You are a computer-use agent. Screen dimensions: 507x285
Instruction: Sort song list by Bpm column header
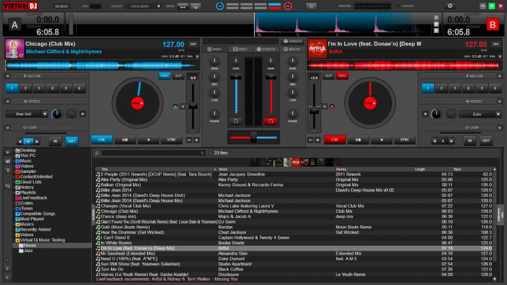[x=457, y=169]
